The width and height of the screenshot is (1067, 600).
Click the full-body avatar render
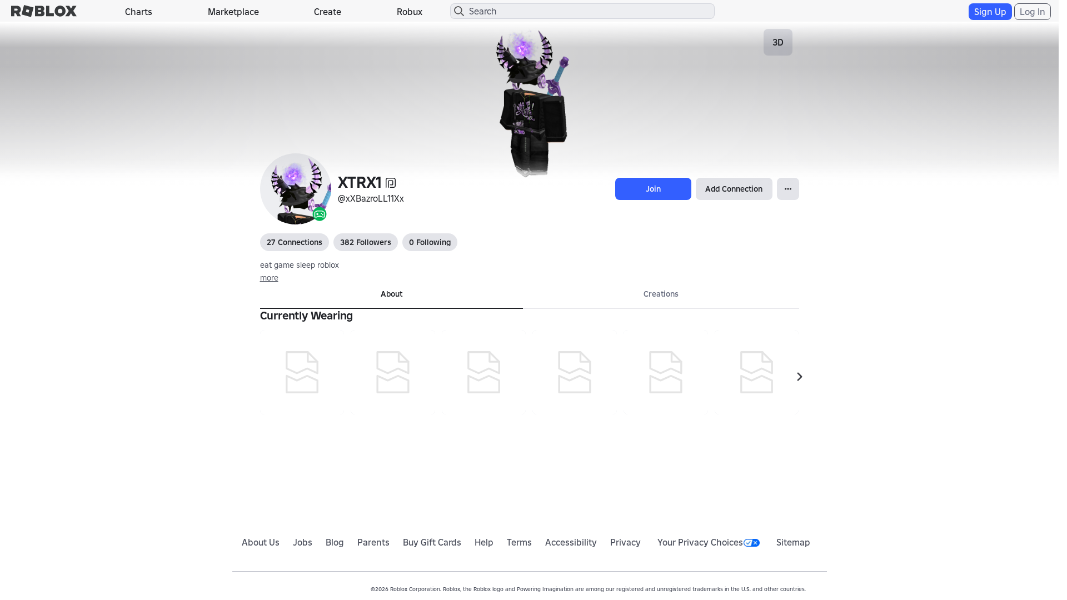pyautogui.click(x=532, y=103)
